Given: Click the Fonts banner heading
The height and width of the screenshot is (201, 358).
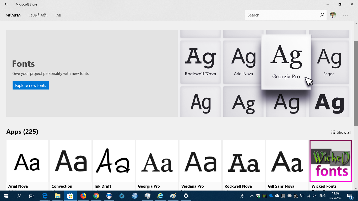Looking at the screenshot, I should click(x=23, y=64).
